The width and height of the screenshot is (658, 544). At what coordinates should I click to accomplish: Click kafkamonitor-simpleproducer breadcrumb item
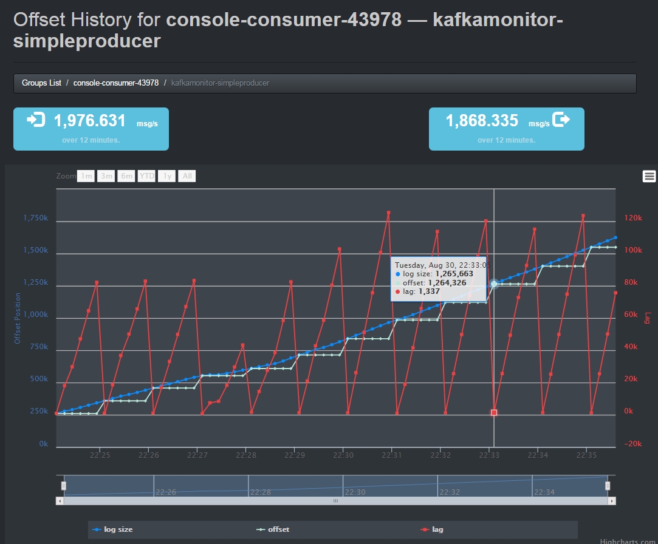tap(221, 83)
